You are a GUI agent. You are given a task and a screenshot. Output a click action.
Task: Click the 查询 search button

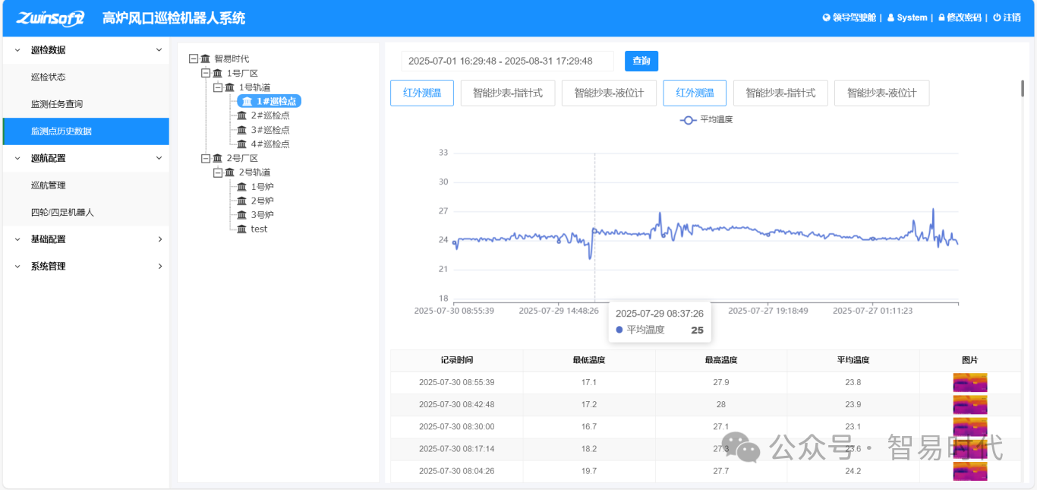pos(641,61)
